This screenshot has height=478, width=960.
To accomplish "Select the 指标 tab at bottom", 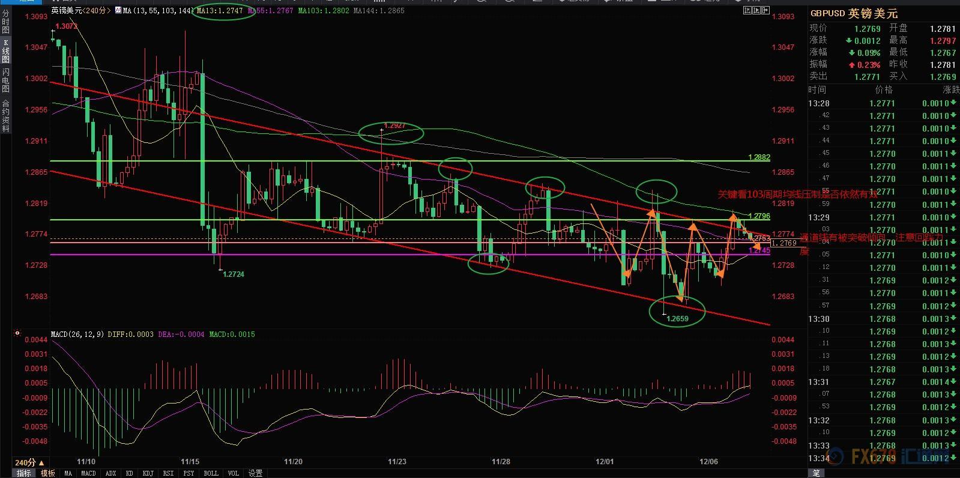I will [24, 473].
